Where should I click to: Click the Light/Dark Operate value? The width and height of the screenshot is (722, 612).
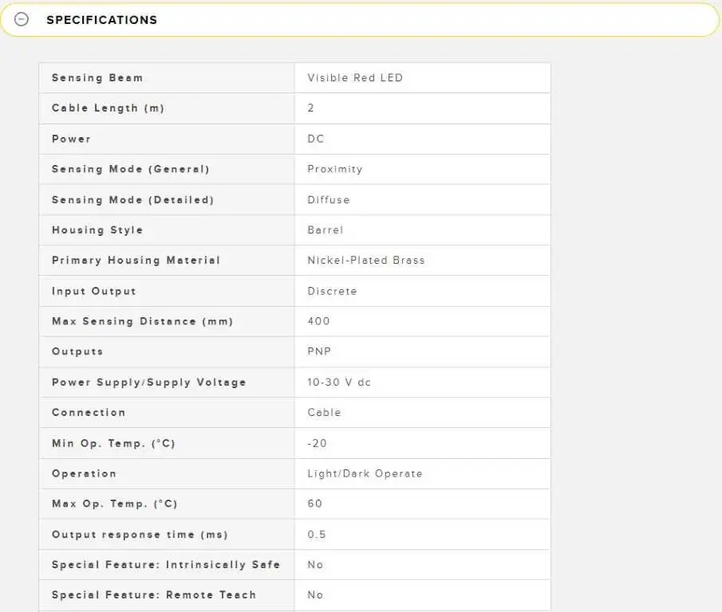(365, 473)
